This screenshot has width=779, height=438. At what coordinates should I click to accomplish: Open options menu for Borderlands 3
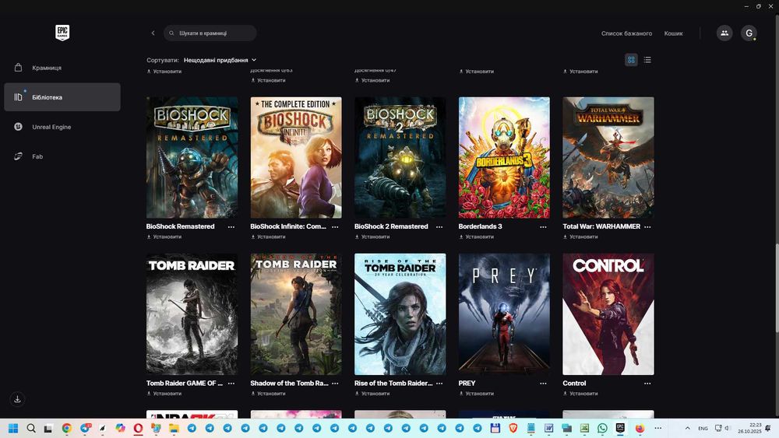543,226
